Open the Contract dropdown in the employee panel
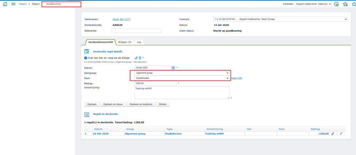The width and height of the screenshot is (356, 155). point(280,19)
